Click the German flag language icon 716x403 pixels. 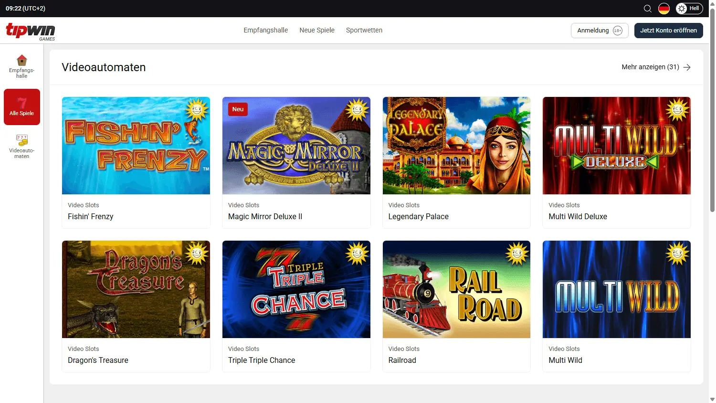point(664,9)
